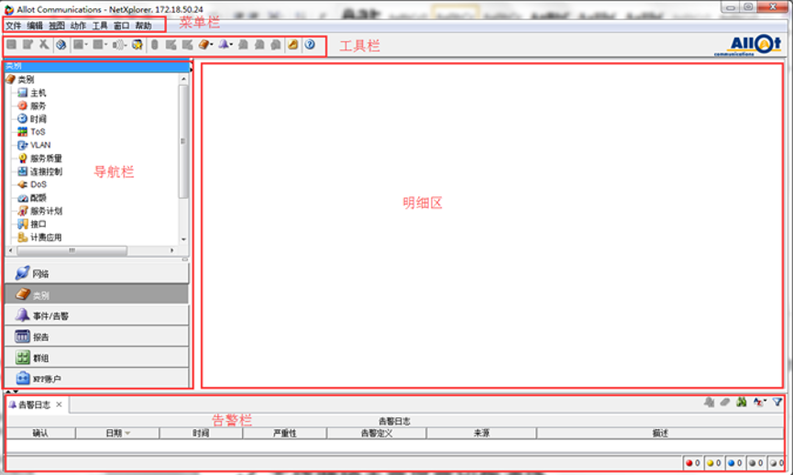The height and width of the screenshot is (475, 793).
Task: Open dropdown arrow beside the book toolbar icon
Action: (x=212, y=45)
